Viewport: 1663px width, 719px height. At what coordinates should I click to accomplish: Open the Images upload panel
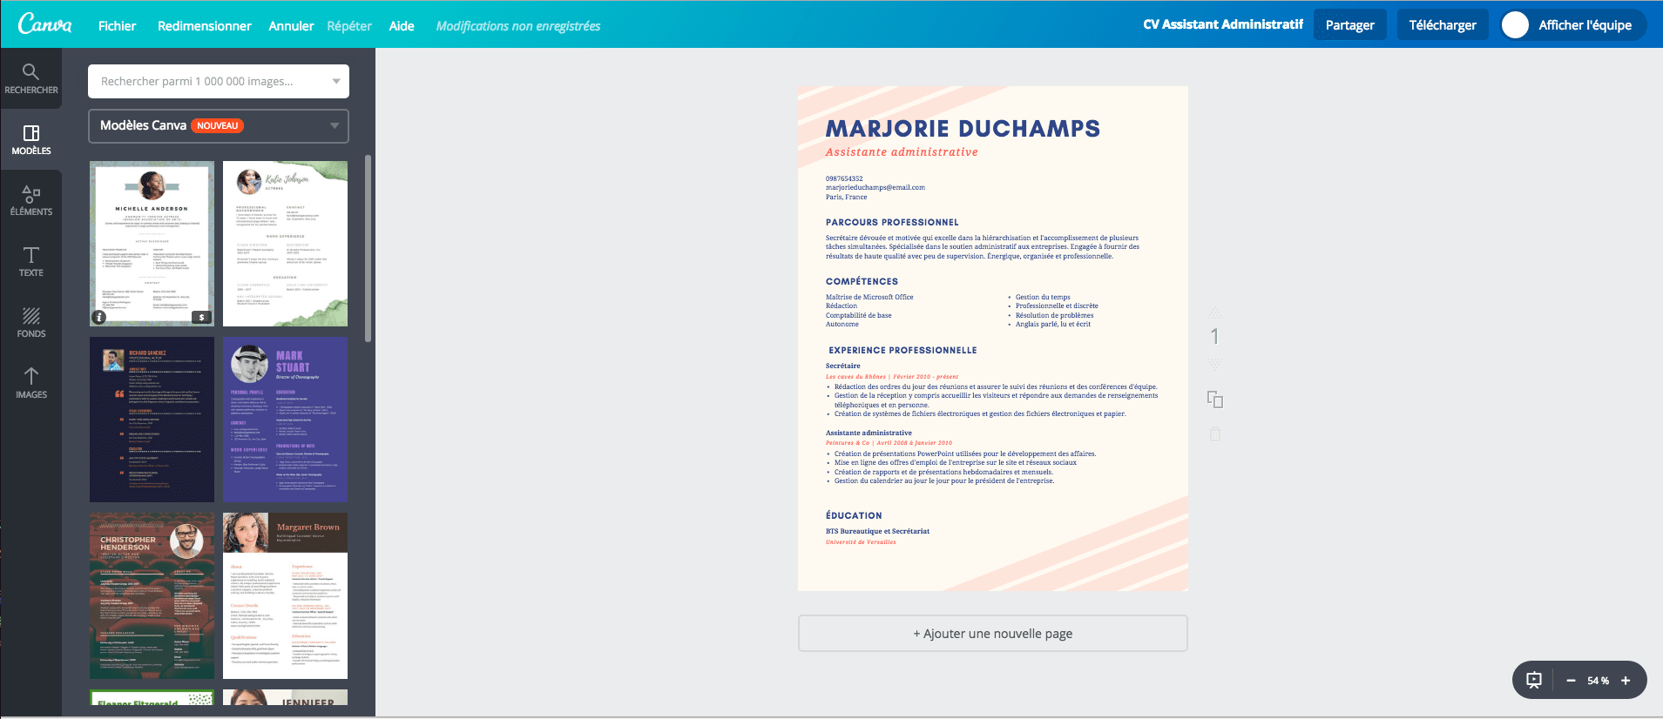[x=30, y=383]
